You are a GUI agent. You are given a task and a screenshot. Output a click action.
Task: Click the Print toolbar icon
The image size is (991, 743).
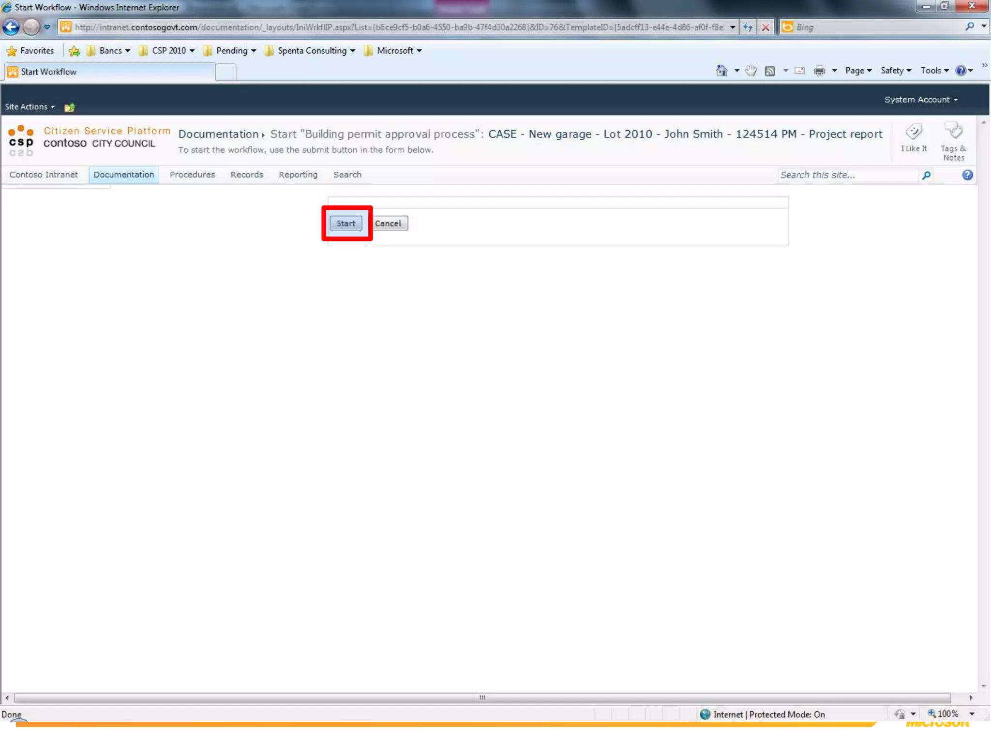819,71
